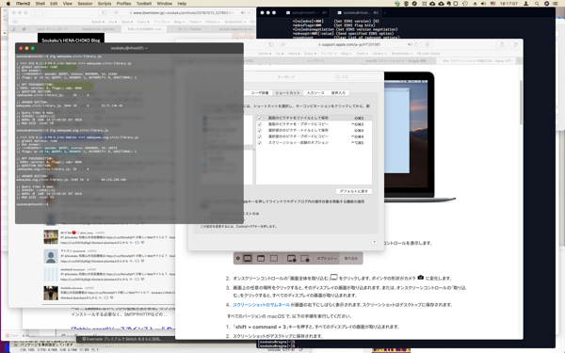Uncheck 画面のピクチャをファイルとして保存 shortcut
This screenshot has height=353, width=565.
(260, 119)
